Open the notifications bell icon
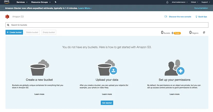 coord(167,2)
